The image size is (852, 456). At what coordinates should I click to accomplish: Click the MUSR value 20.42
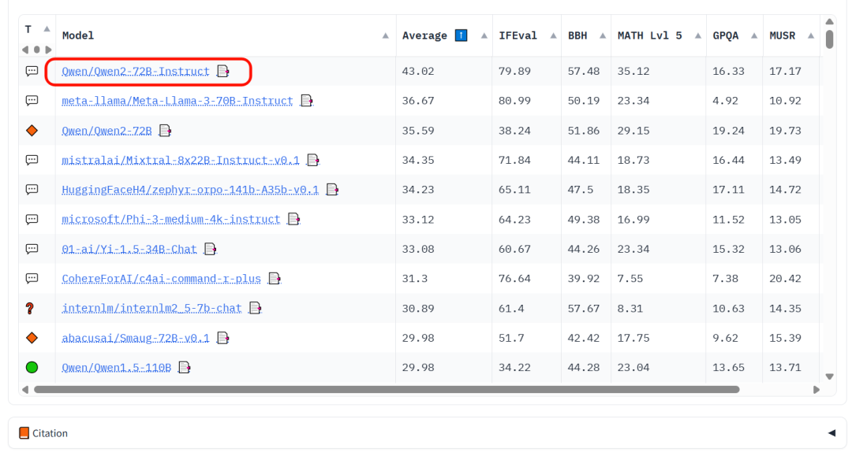pos(785,279)
